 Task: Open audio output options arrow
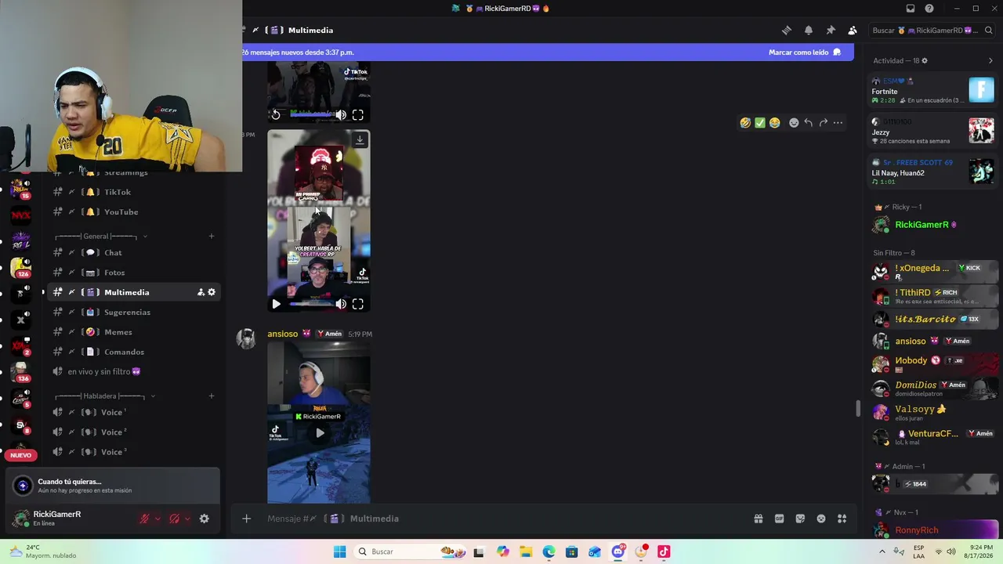coord(187,519)
